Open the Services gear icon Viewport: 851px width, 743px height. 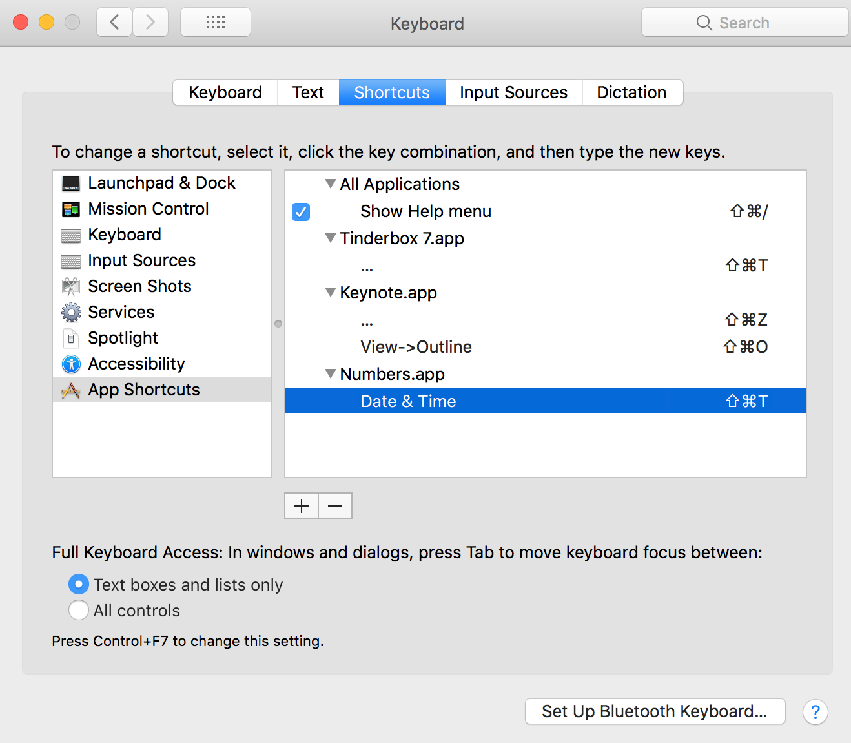pyautogui.click(x=70, y=312)
